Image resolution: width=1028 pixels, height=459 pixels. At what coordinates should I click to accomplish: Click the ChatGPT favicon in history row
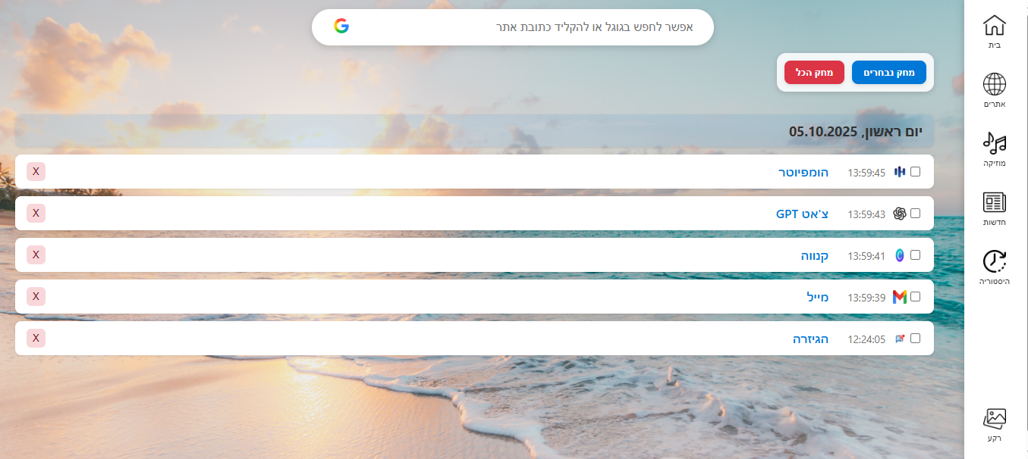click(900, 214)
